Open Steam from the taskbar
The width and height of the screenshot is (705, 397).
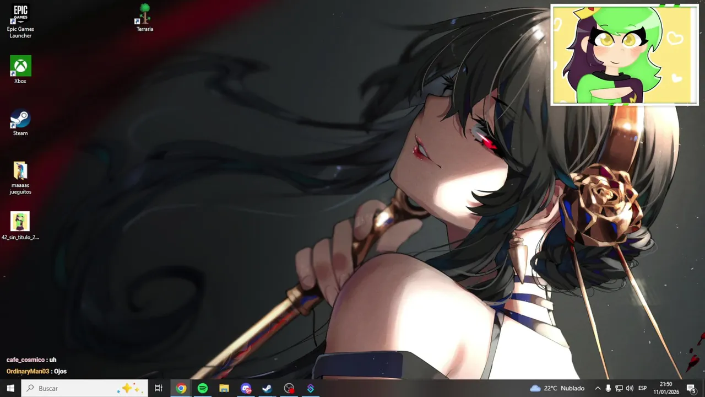[267, 388]
